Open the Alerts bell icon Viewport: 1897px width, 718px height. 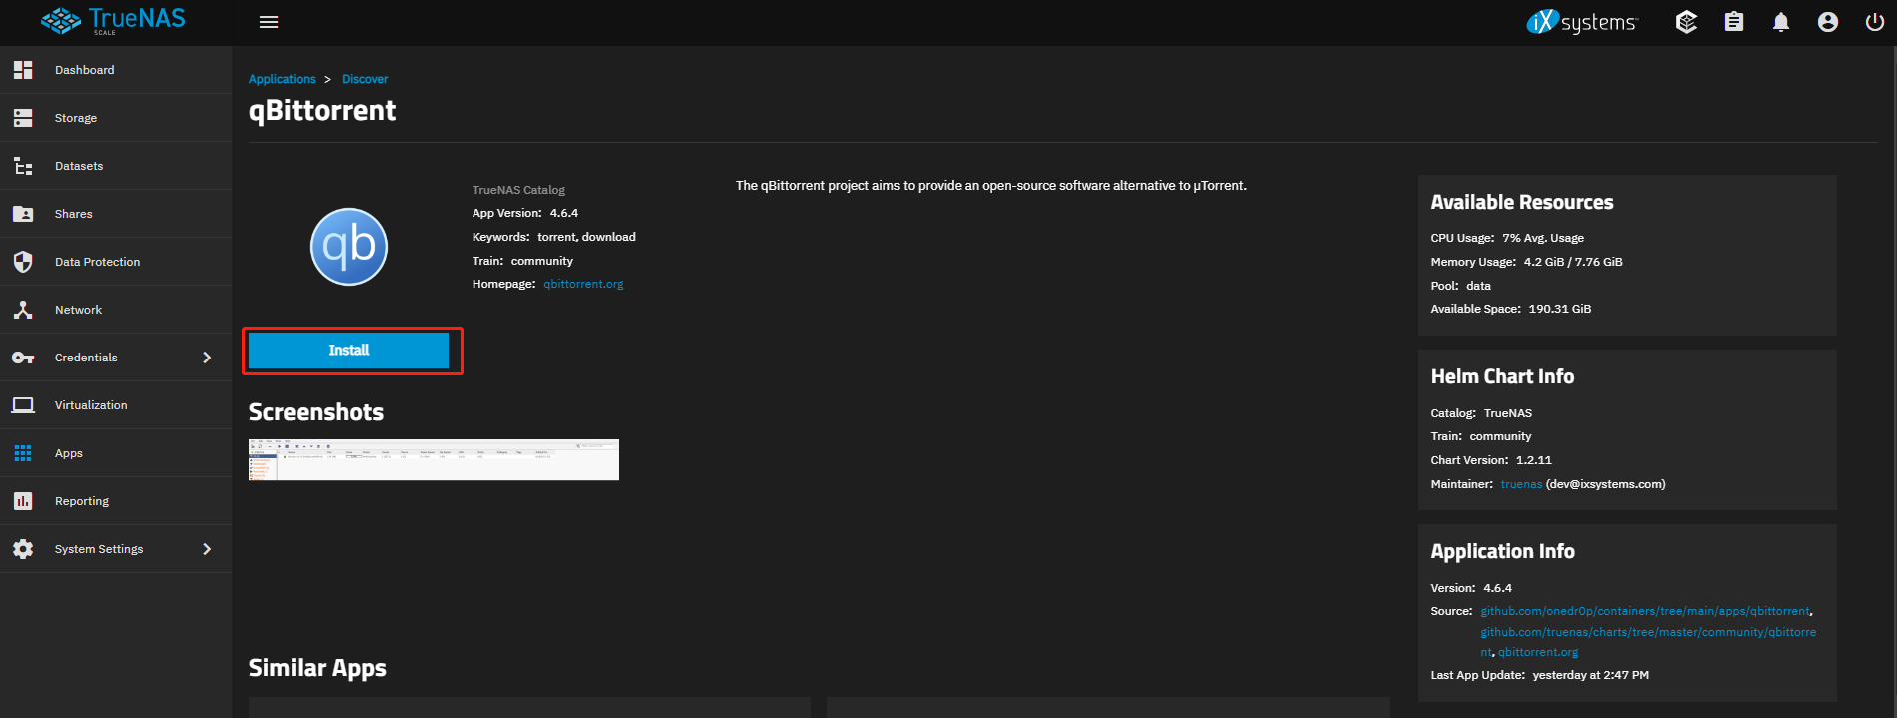1781,22
